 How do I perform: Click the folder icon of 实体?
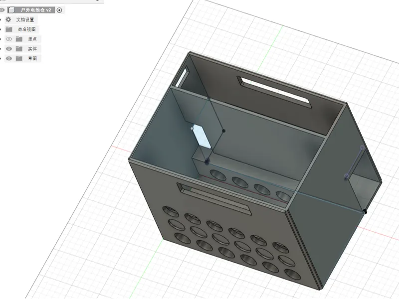pyautogui.click(x=19, y=48)
